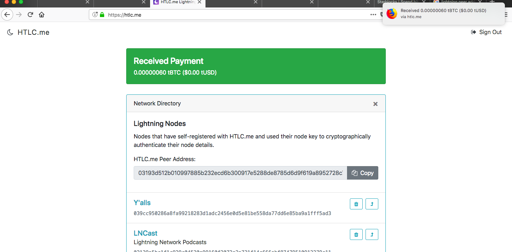This screenshot has width=512, height=252.
Task: Click the Network Directory header title
Action: [x=157, y=104]
